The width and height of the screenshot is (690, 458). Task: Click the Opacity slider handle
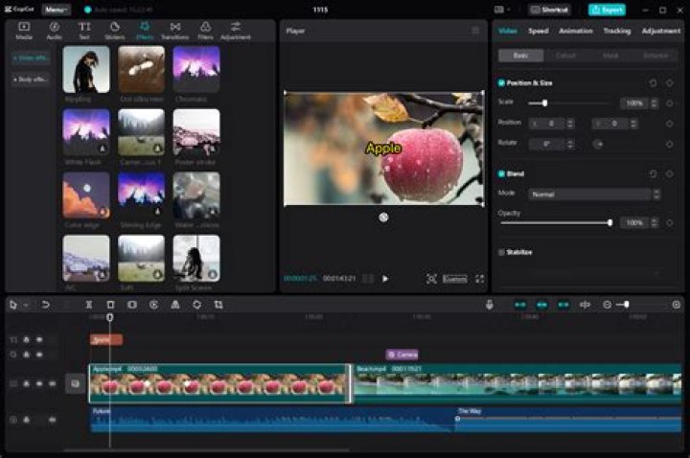[x=609, y=222]
